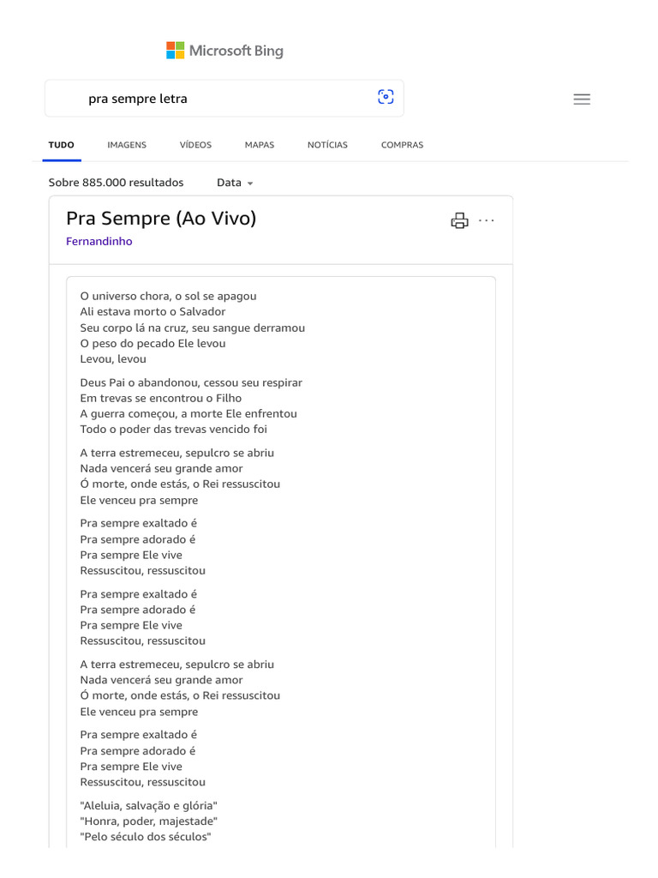Viewport: 658px width, 878px height.
Task: Open the COMPRAS tab
Action: [402, 145]
